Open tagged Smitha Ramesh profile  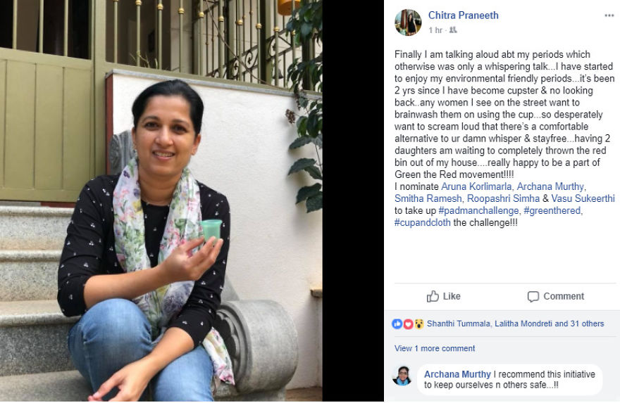[x=428, y=198]
